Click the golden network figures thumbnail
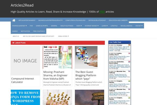Image resolution: width=157 pixels, height=105 pixels. click(x=58, y=97)
